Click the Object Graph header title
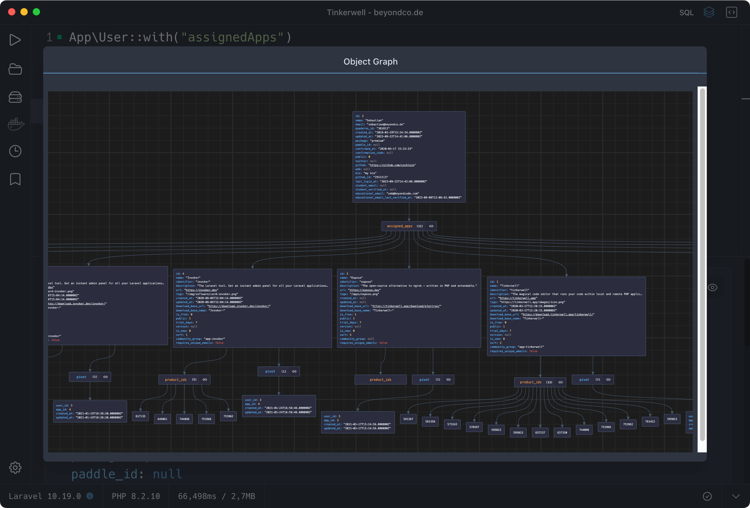The image size is (750, 508). tap(370, 62)
